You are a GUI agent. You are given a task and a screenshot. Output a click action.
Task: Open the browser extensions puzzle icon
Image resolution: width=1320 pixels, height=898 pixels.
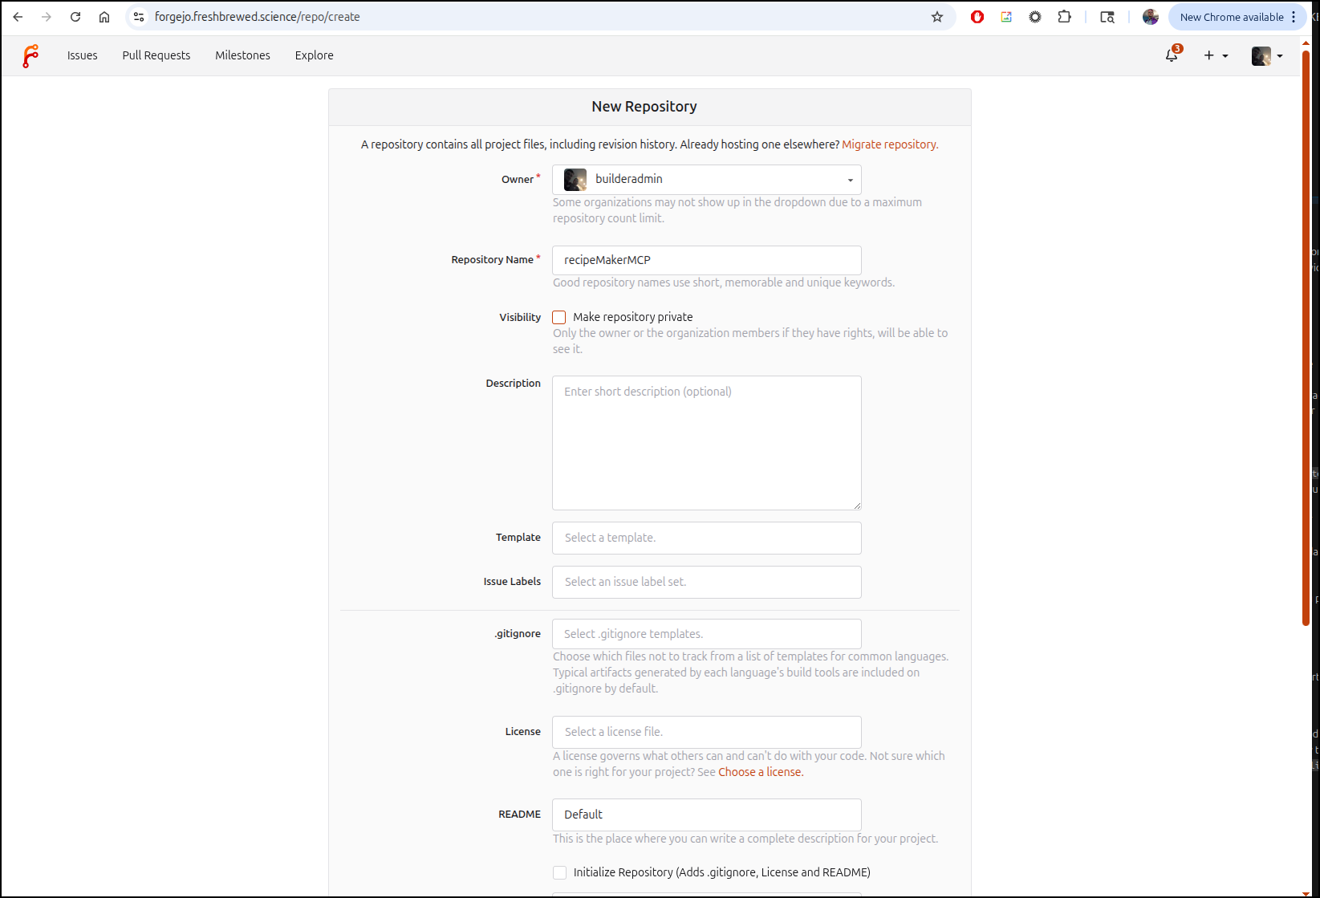[1064, 17]
